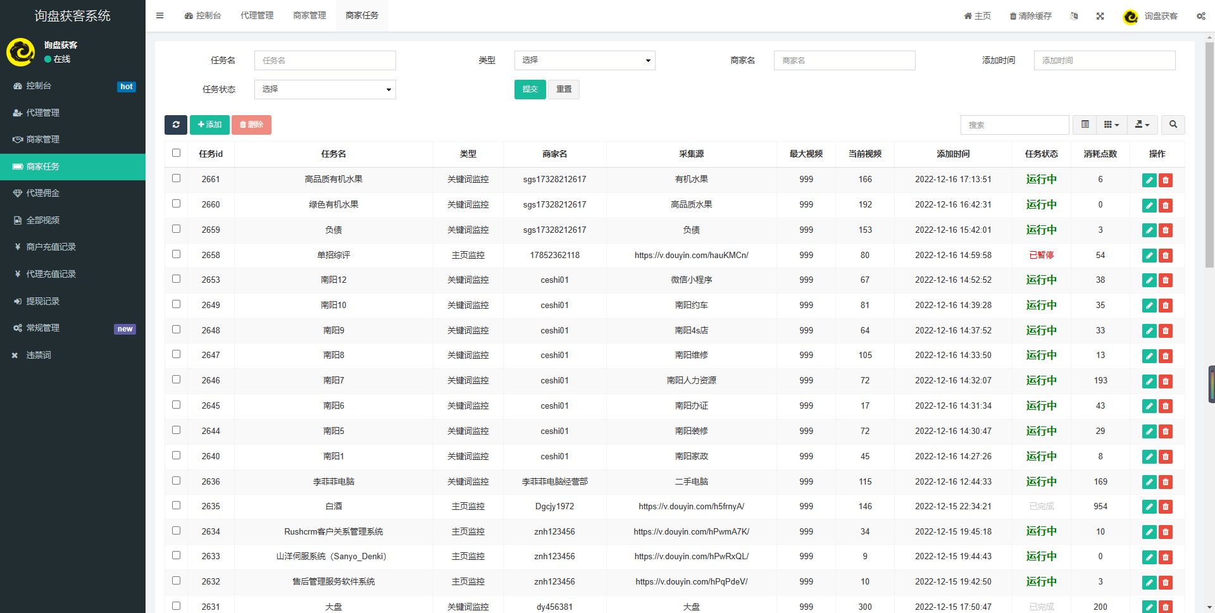Click the page vertical scrollbar thumb
Screen dimensions: 1215x613
click(1209, 155)
